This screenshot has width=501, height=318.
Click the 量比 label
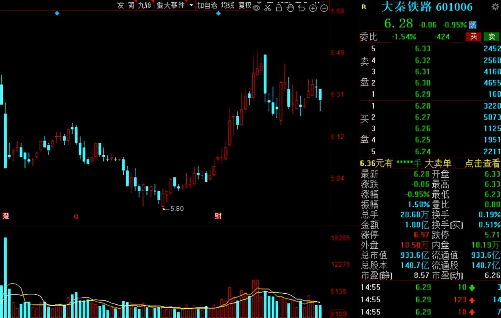coord(441,204)
